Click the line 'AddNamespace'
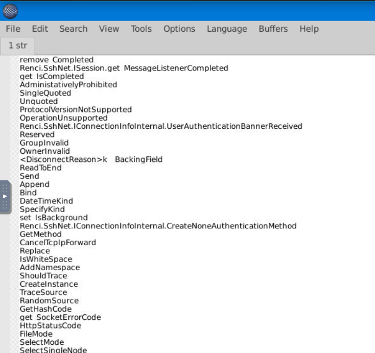 tap(50, 267)
